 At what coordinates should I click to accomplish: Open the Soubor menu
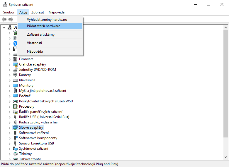[x=9, y=12]
